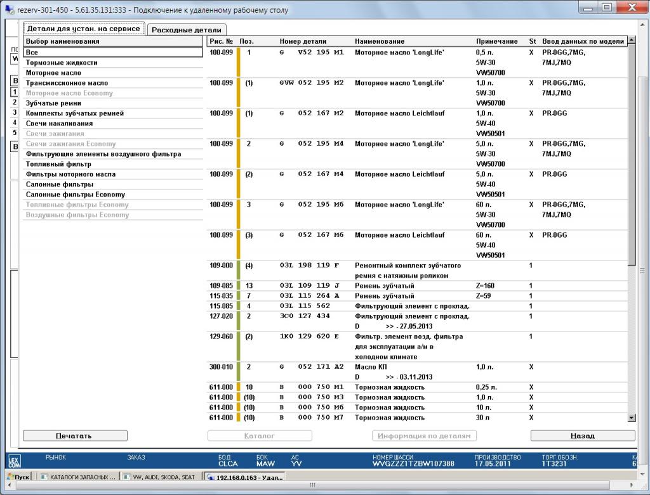The height and width of the screenshot is (495, 650).
Task: Click the 'Назад' button
Action: (x=583, y=436)
